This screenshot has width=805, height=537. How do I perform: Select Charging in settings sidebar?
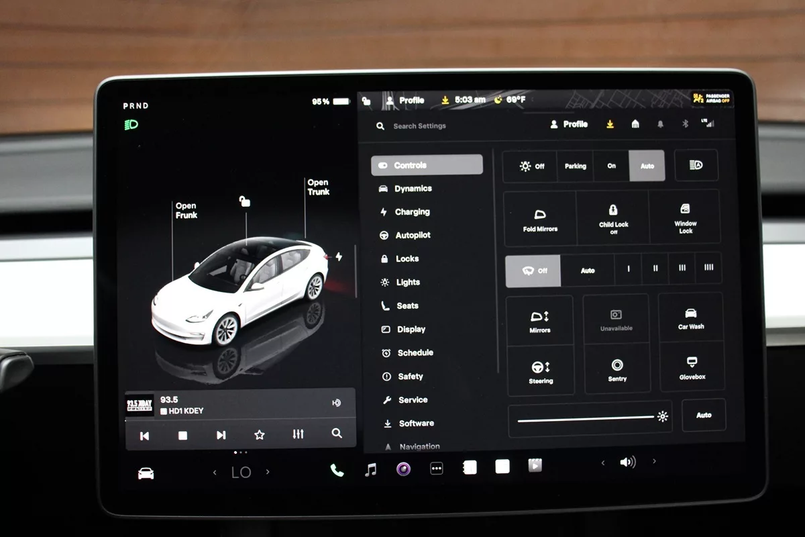tap(411, 212)
